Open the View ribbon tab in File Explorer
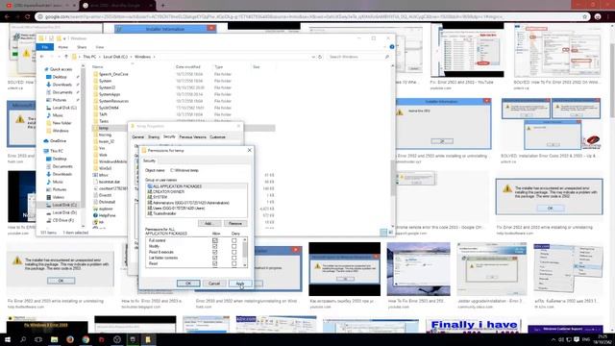The image size is (615, 346). tap(100, 47)
